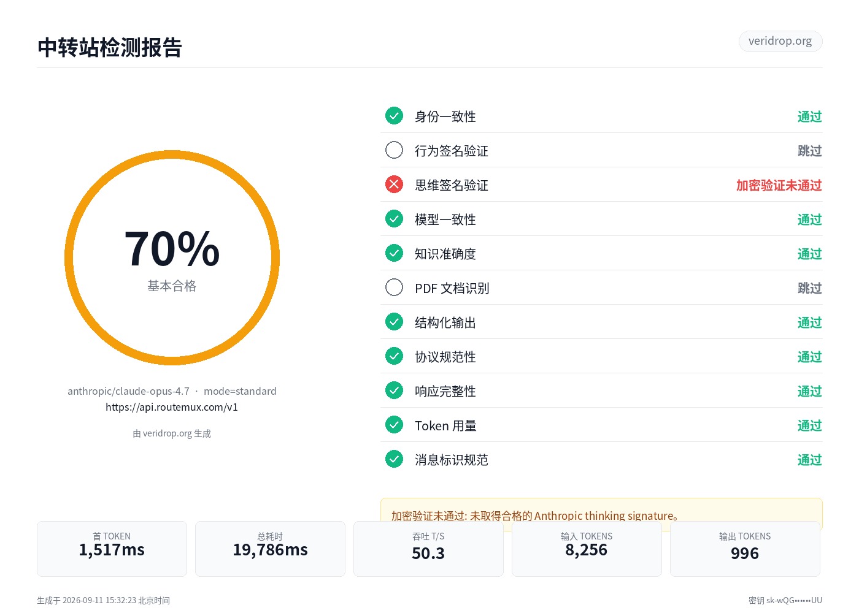Screen dimensions: 859x613
Task: Click the red 加密验证未通过 status text
Action: click(779, 185)
